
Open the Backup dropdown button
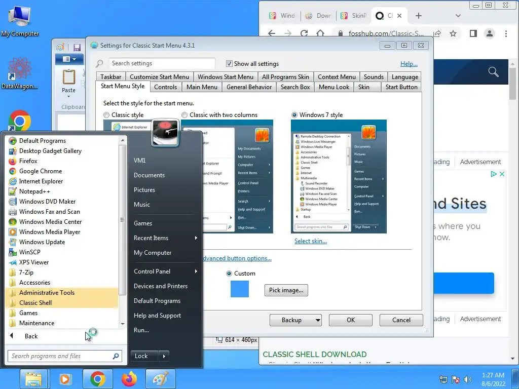pyautogui.click(x=318, y=320)
